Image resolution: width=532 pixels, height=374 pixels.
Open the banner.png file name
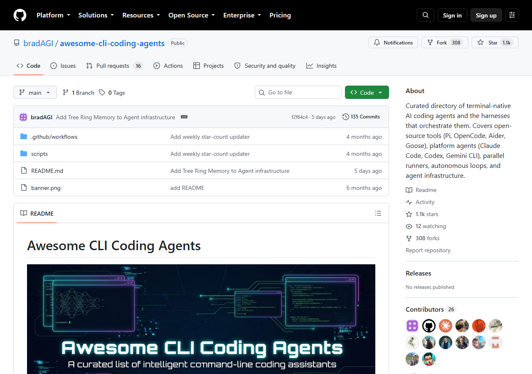[x=46, y=188]
